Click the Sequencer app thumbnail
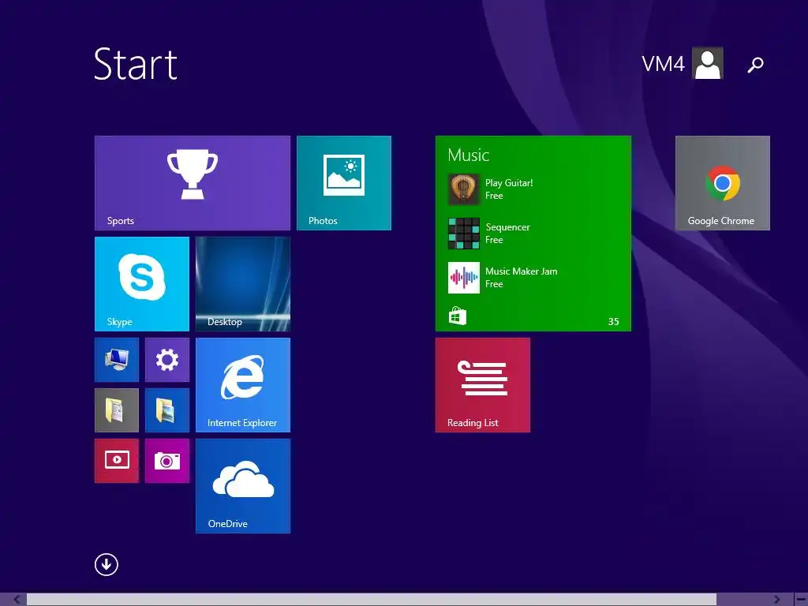Screen dimensions: 808x606 [x=464, y=234]
